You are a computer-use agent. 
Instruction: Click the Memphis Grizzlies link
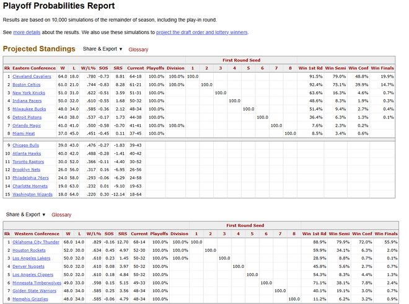(x=30, y=299)
